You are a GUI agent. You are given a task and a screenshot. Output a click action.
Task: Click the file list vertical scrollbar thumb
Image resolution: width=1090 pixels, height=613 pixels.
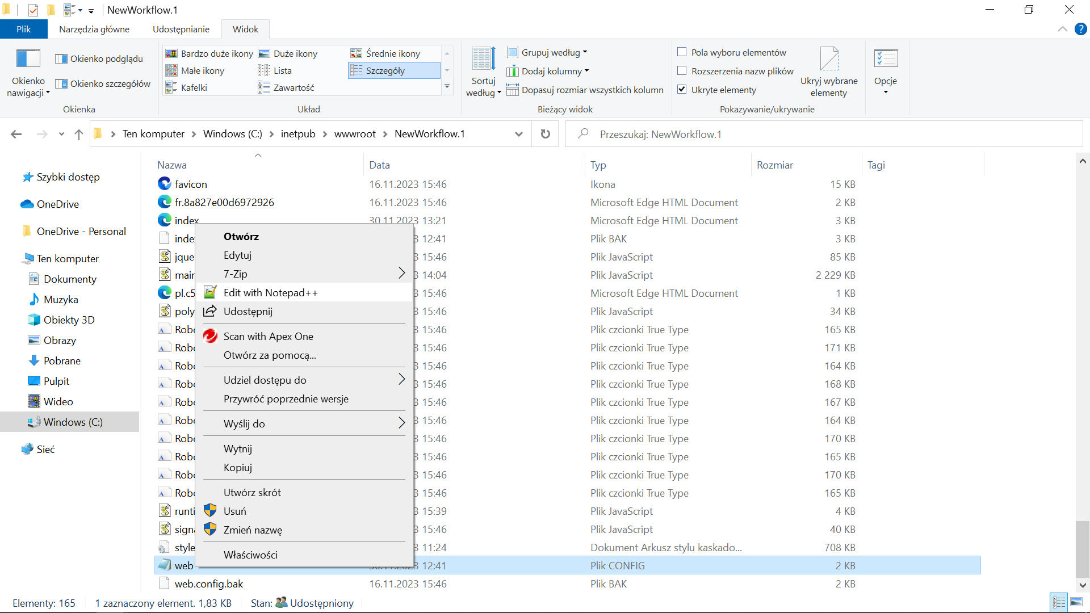pos(1082,549)
